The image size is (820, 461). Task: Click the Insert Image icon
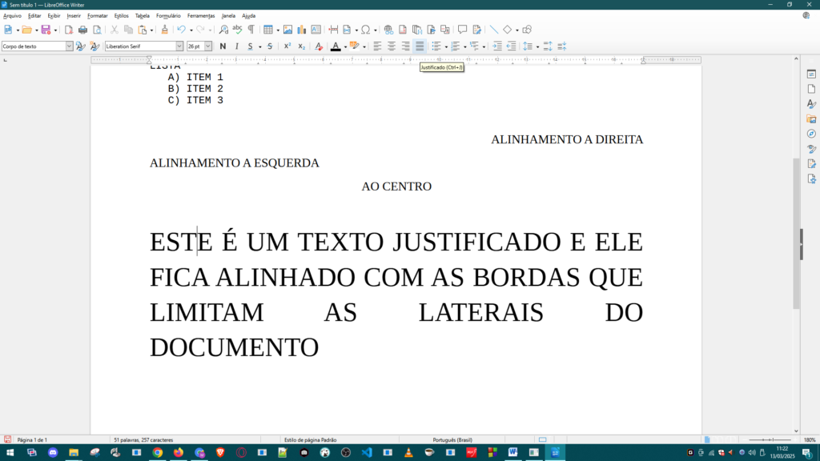(x=287, y=30)
